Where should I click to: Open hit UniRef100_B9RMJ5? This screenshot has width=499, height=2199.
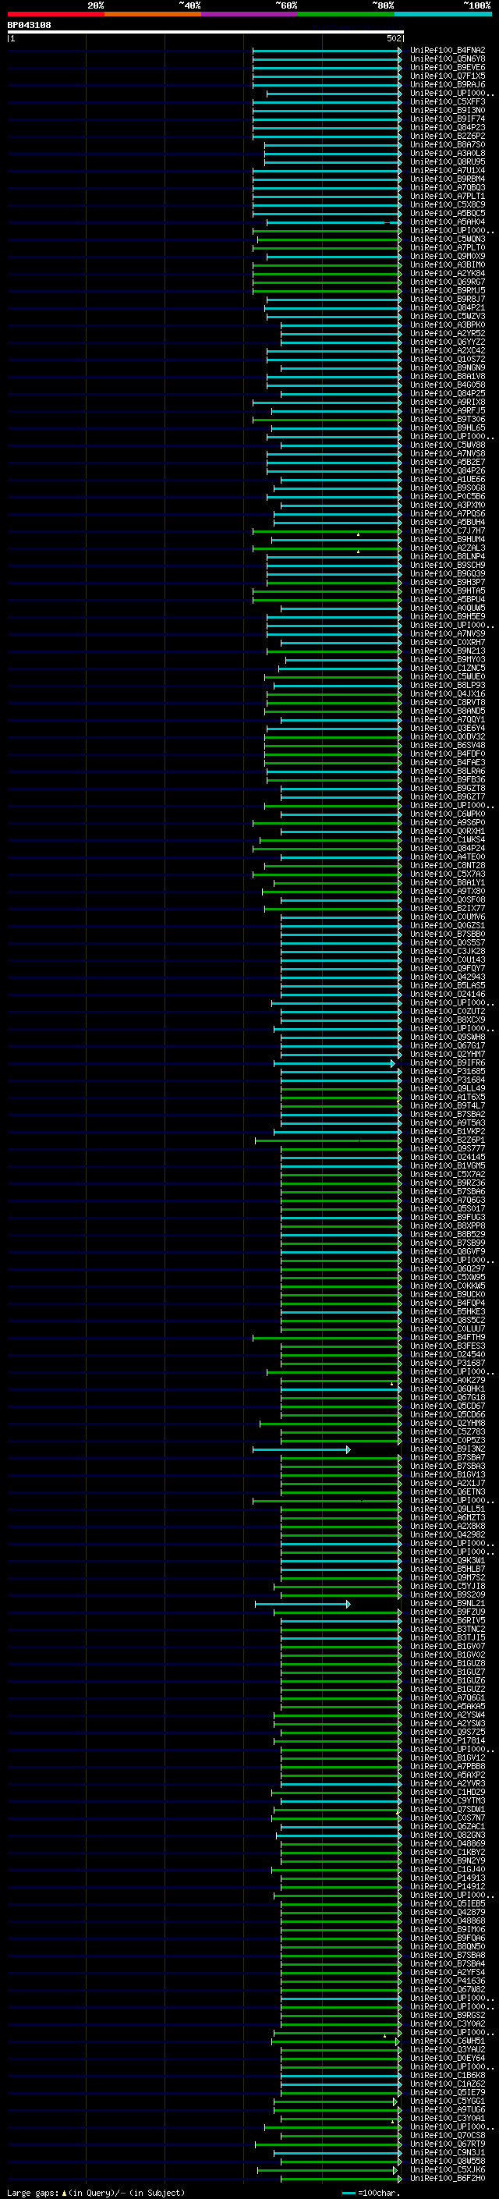tap(447, 290)
